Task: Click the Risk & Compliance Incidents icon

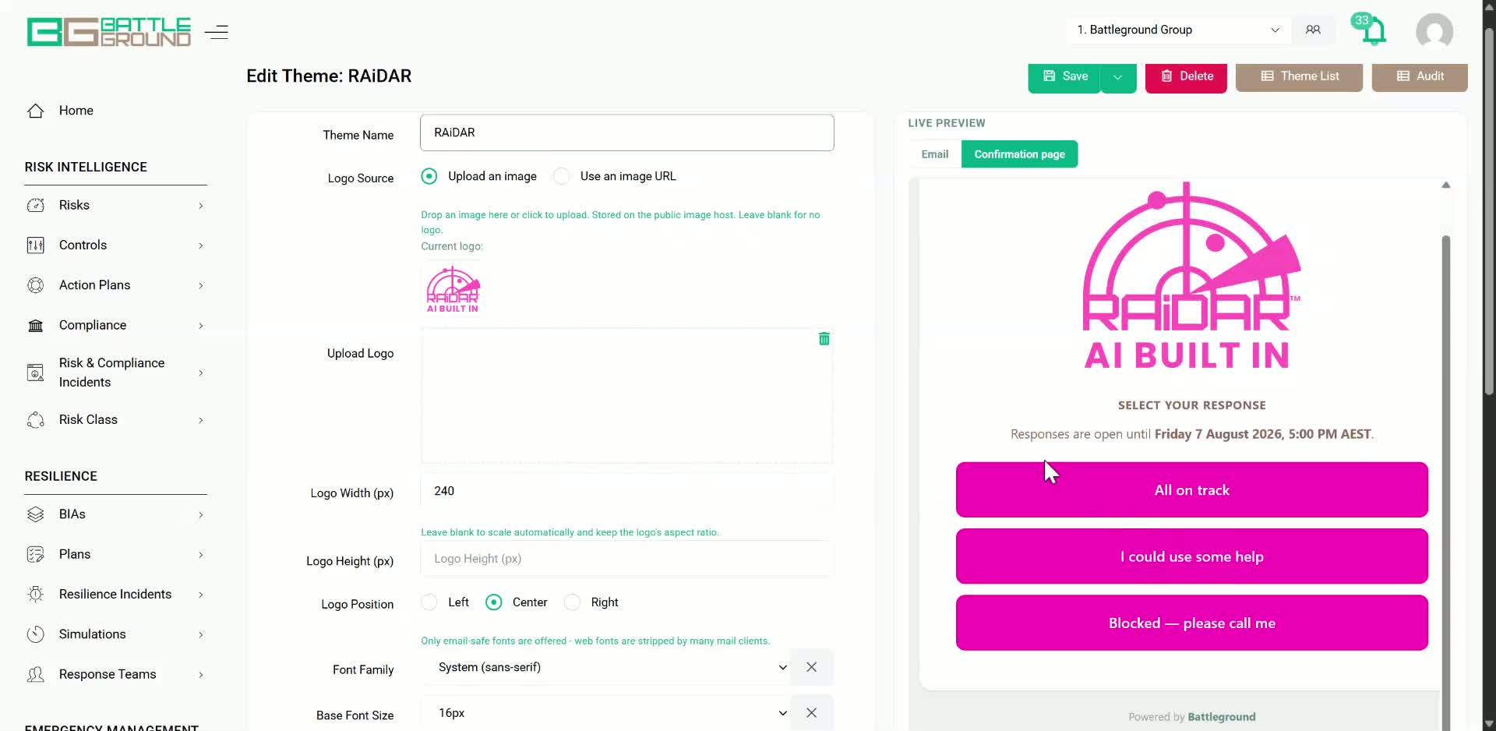Action: [36, 373]
